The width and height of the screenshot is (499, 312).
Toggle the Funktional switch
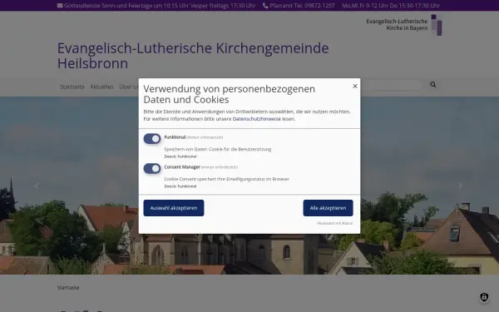(x=152, y=139)
